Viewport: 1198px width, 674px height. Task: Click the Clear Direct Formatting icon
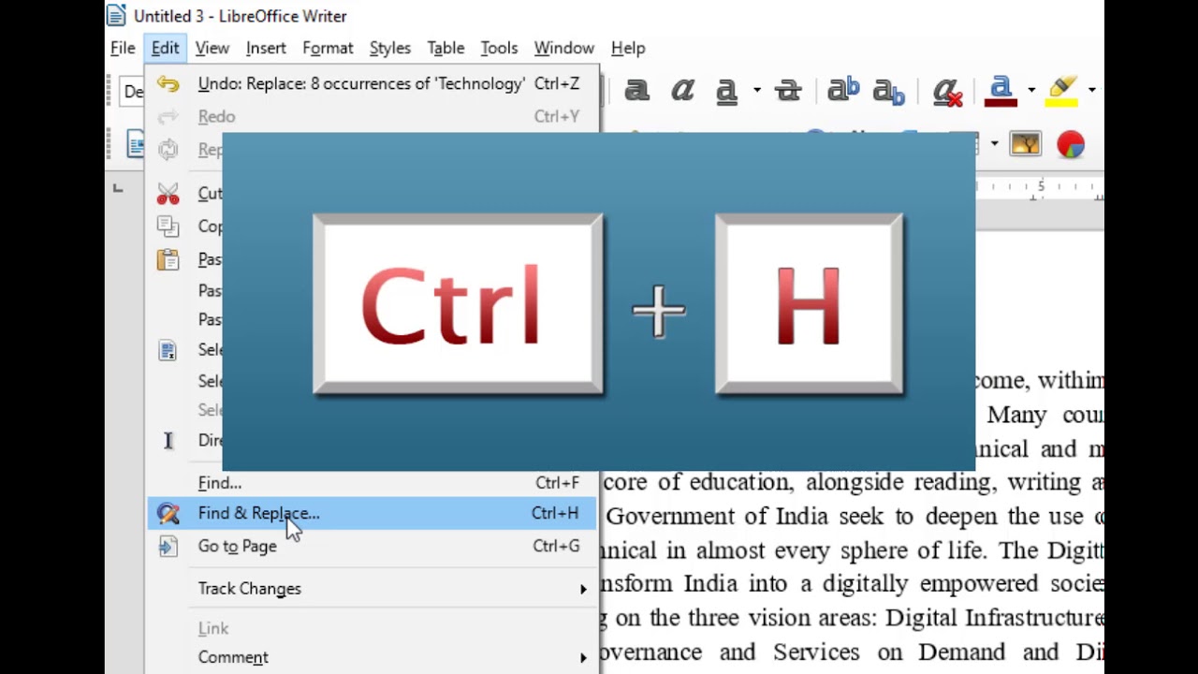point(947,92)
